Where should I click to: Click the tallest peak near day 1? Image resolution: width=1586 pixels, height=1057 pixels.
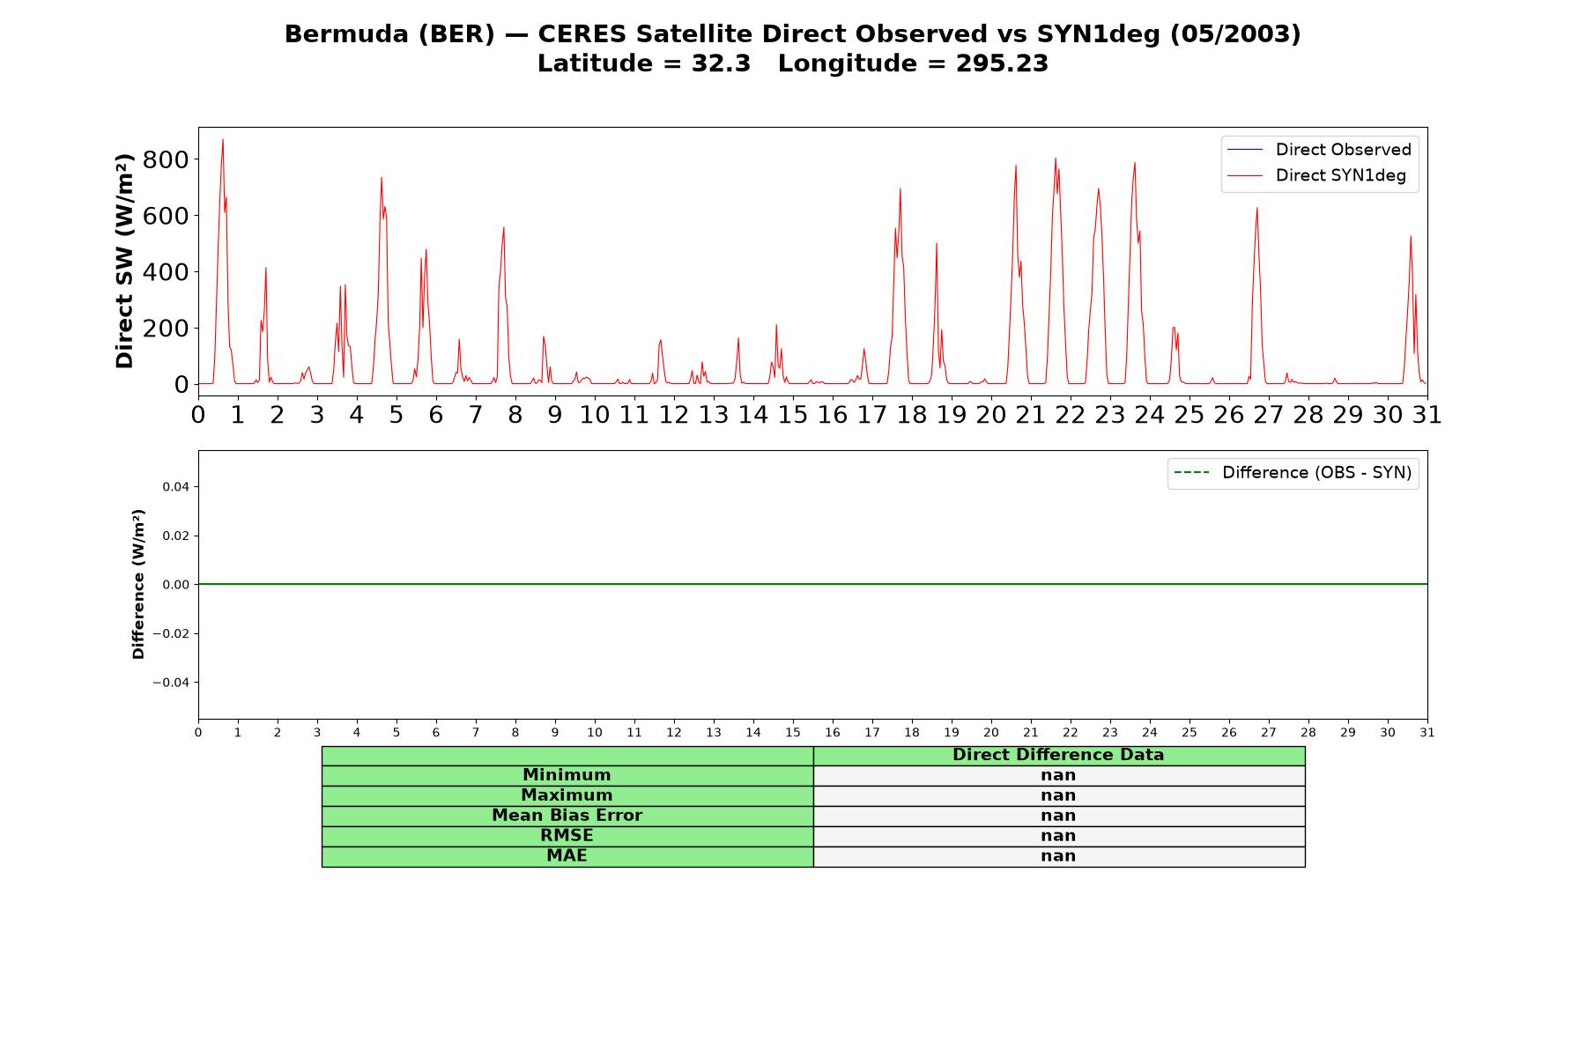[x=223, y=141]
